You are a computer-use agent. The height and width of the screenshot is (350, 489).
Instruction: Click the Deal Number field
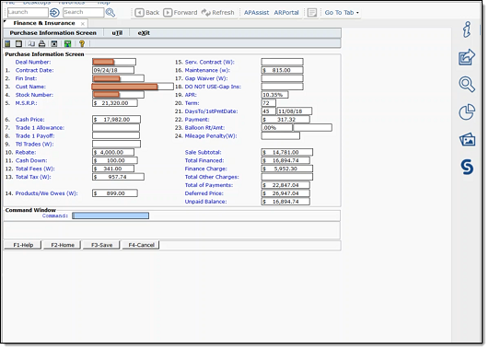(x=114, y=62)
